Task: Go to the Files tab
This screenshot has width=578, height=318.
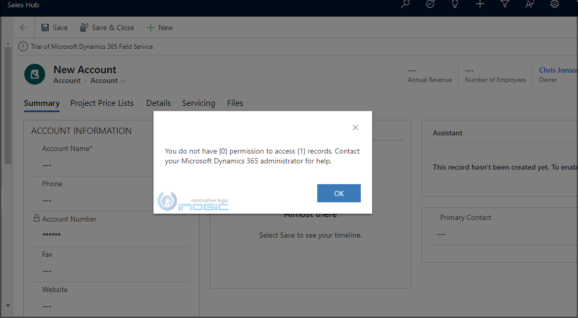Action: point(235,103)
